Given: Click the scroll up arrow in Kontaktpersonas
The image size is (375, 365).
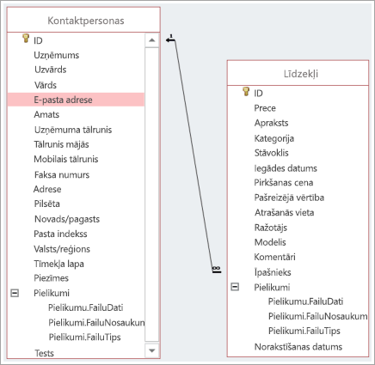Looking at the screenshot, I should (152, 40).
